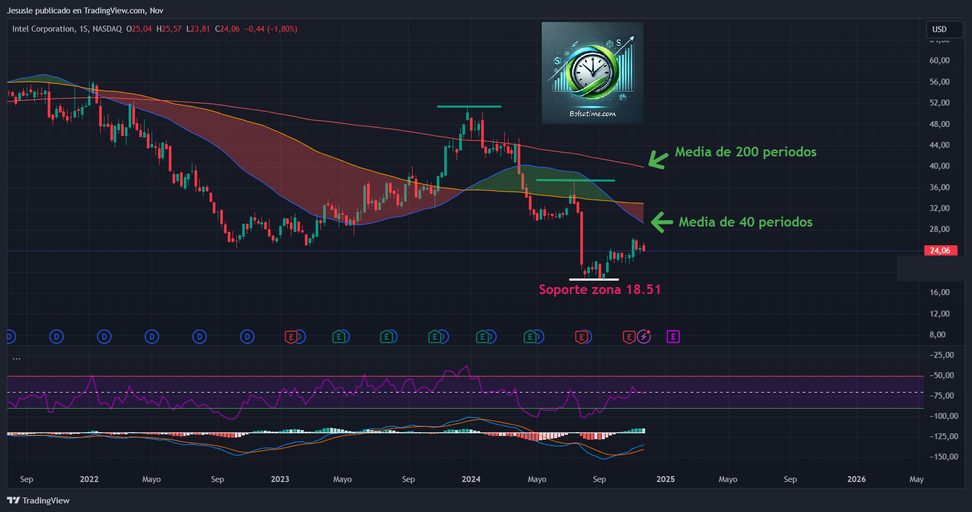Screen dimensions: 972x512
Task: Click the TradingView logo link
Action: coord(39,500)
